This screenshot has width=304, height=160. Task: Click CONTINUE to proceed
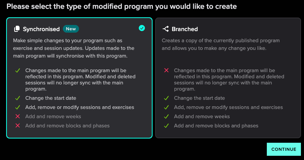[284, 149]
